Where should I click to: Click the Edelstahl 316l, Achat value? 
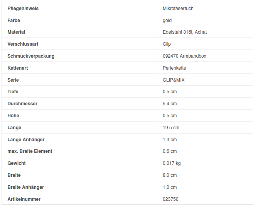tap(185, 32)
